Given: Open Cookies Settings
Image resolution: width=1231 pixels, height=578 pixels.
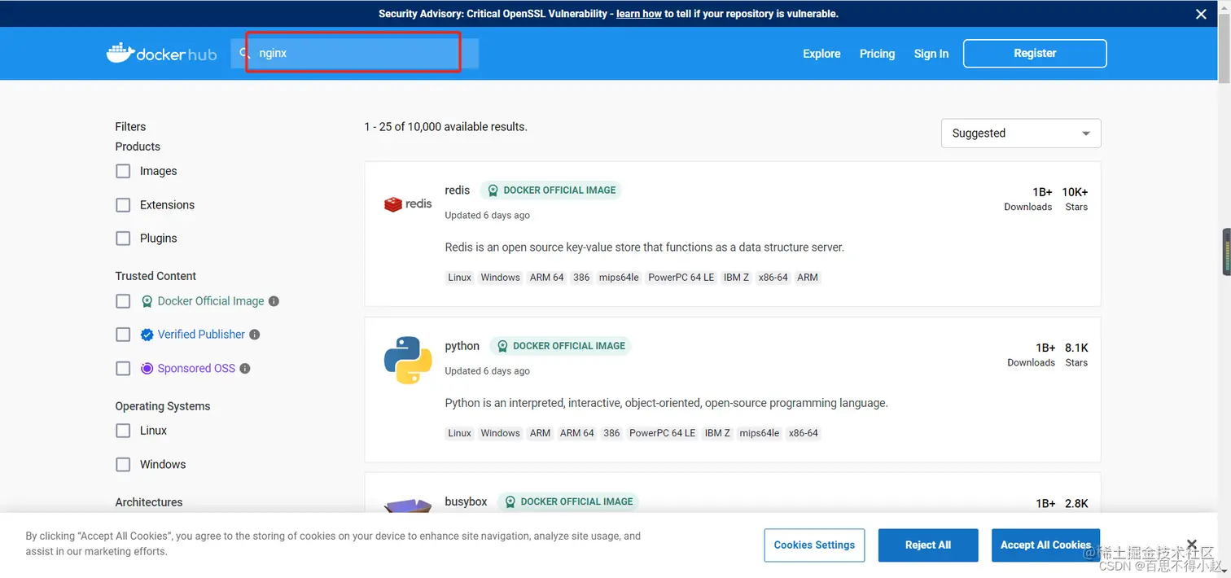Looking at the screenshot, I should click(814, 545).
